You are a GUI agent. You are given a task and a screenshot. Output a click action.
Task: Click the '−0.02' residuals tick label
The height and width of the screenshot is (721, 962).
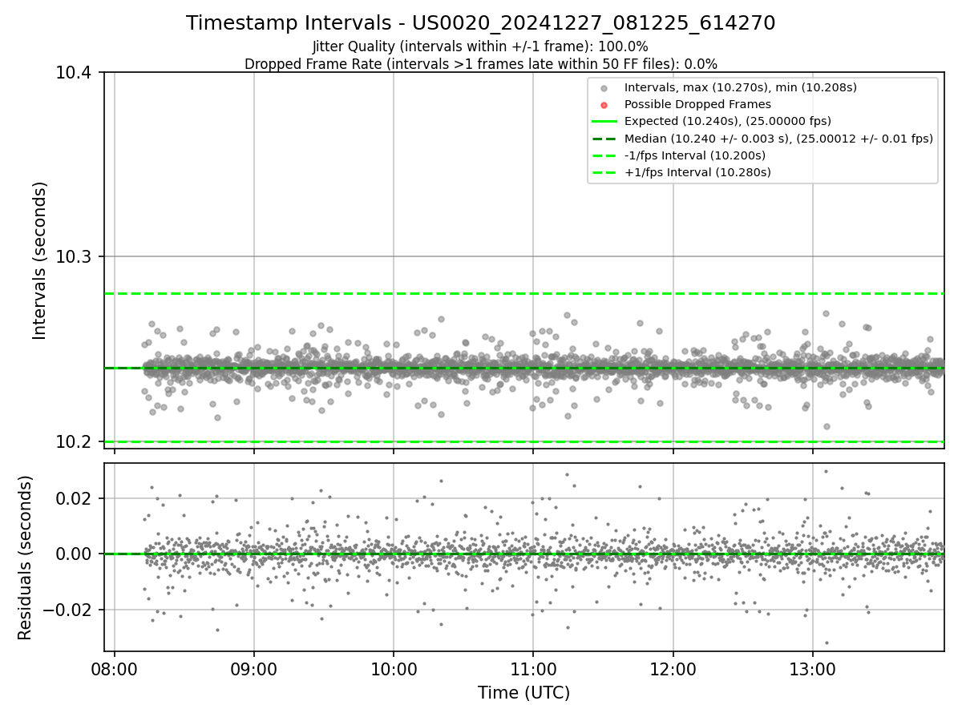69,610
